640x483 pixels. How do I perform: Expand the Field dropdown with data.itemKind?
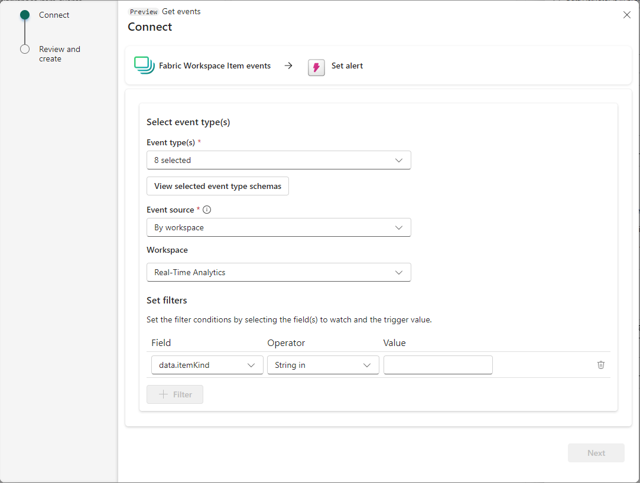coord(207,365)
